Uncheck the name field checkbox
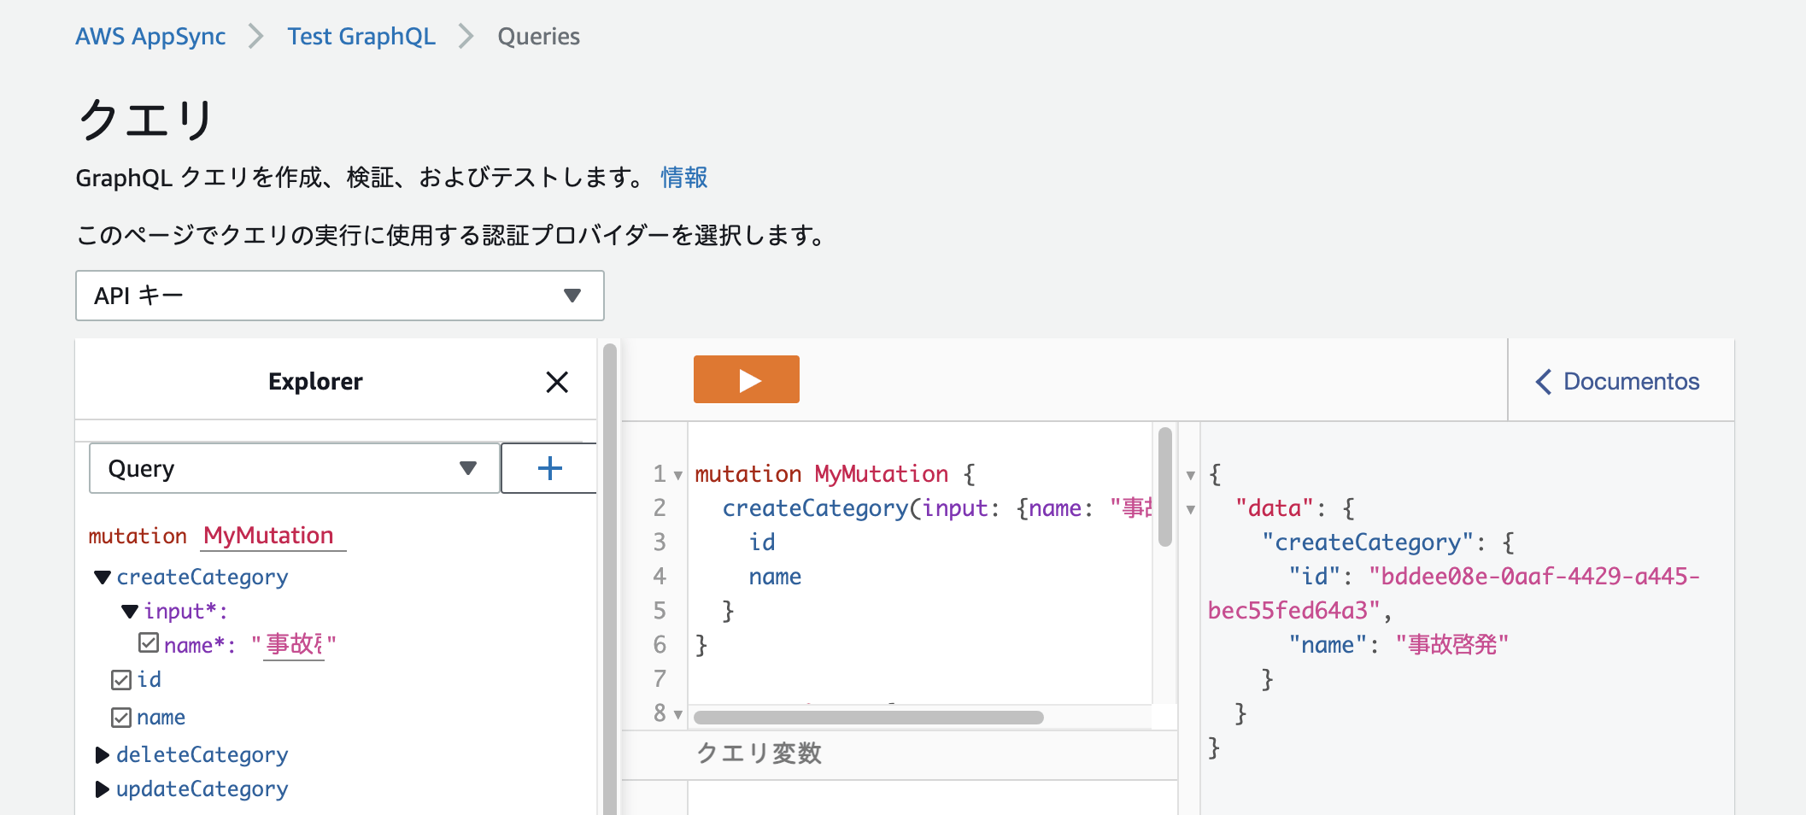Screen dimensions: 1806x815 [x=121, y=718]
